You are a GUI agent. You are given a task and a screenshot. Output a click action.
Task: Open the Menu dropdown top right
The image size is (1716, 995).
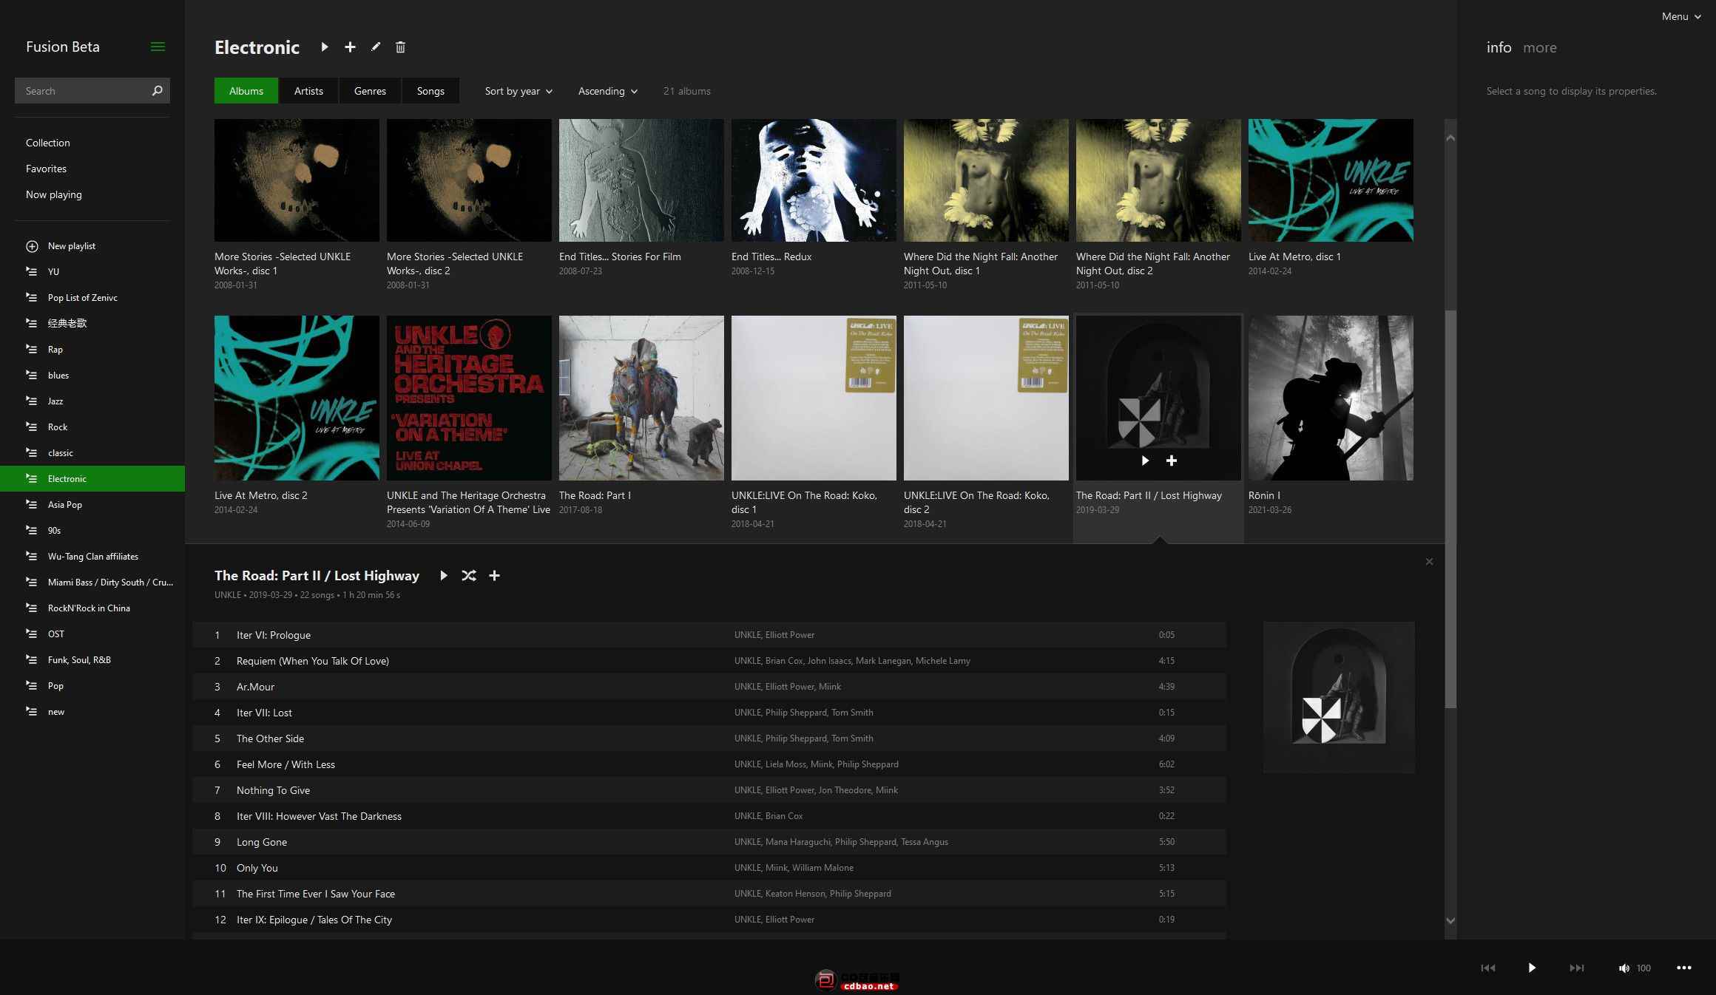pos(1681,16)
